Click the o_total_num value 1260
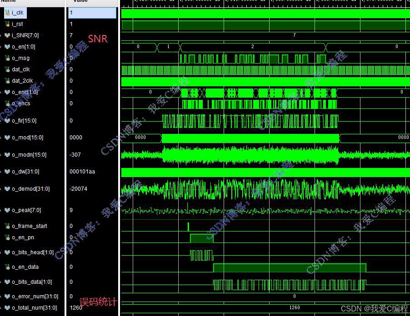This screenshot has height=316, width=410. (x=76, y=308)
